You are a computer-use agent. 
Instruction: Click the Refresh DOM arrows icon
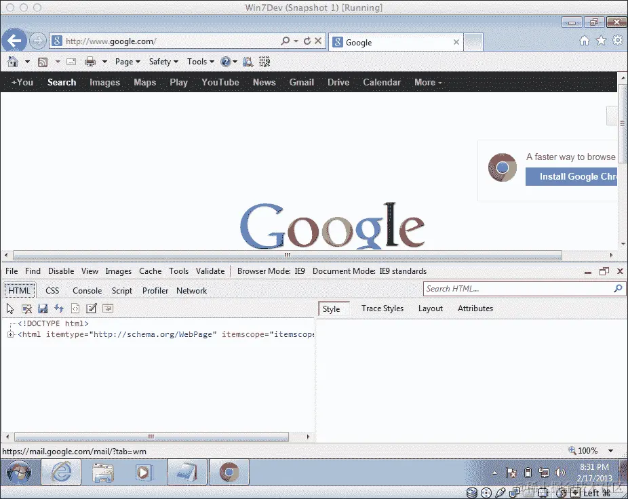coord(59,308)
